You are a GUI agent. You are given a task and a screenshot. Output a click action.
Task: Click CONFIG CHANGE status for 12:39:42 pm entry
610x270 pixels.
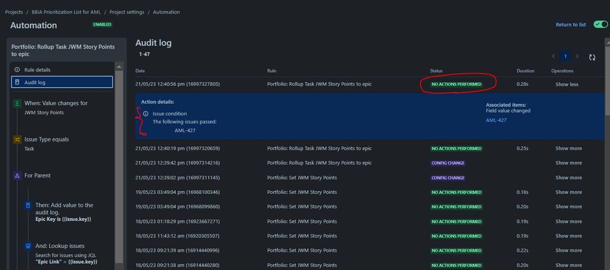pyautogui.click(x=448, y=163)
